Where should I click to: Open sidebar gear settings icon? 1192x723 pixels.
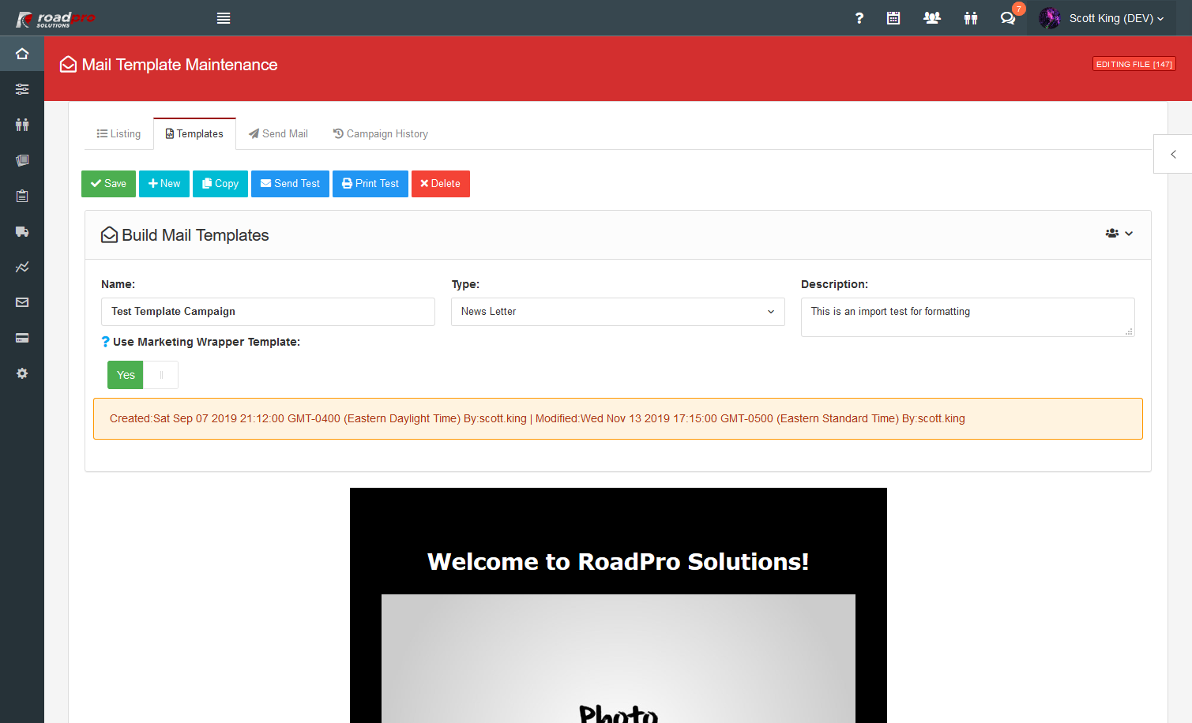(x=22, y=373)
